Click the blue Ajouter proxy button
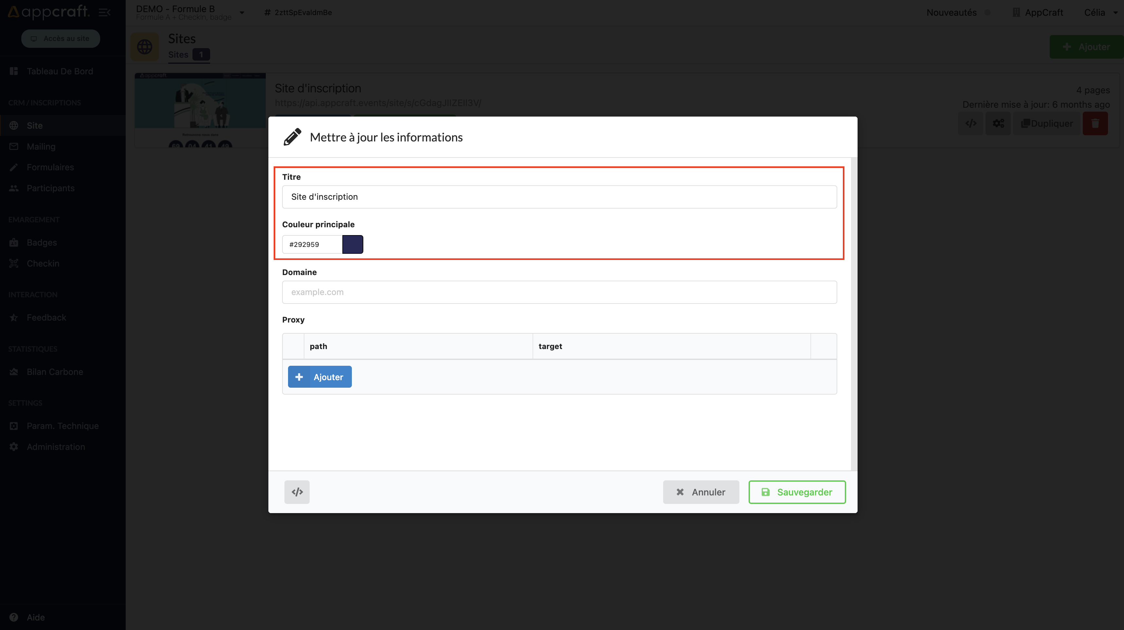The width and height of the screenshot is (1124, 630). 319,377
